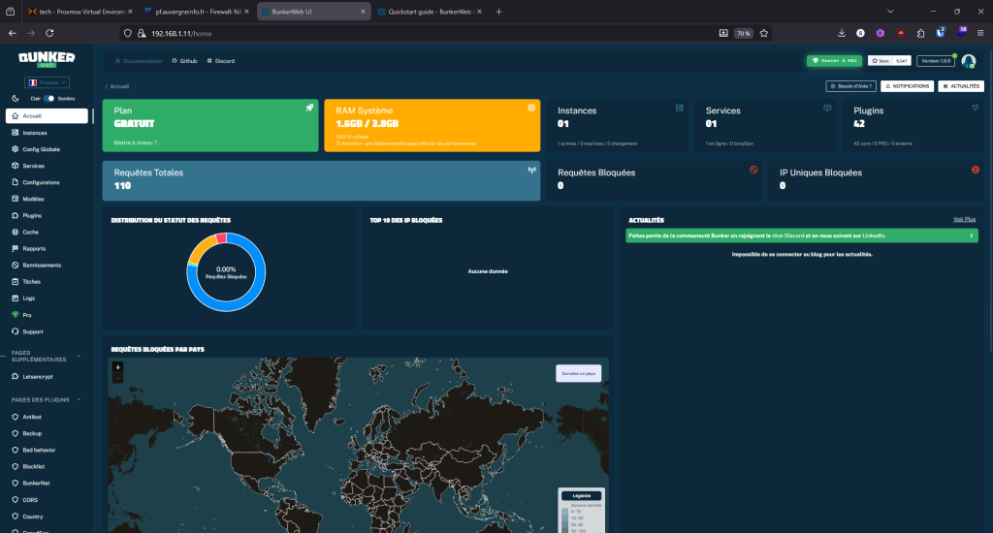Collapse the Pages des plugins section
Screen dimensions: 993x533
[x=80, y=400]
